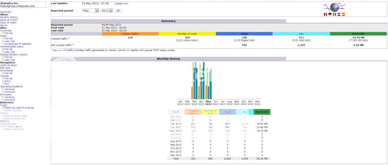The width and height of the screenshot is (388, 165).
Task: Switch language with the French flag
Action: [x=325, y=14]
